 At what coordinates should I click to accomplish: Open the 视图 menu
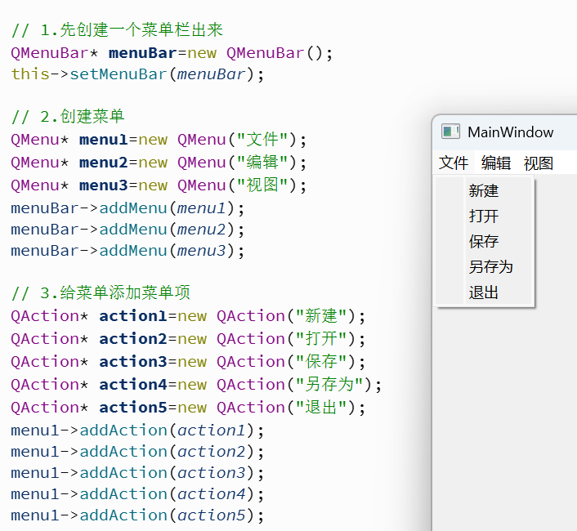(538, 163)
